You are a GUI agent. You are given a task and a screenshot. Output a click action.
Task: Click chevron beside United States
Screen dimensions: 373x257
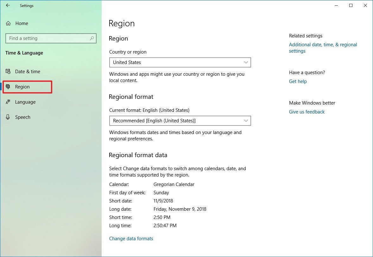(x=246, y=62)
